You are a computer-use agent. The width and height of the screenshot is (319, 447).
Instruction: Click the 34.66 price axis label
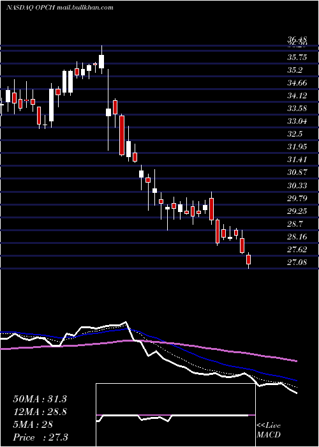(297, 83)
